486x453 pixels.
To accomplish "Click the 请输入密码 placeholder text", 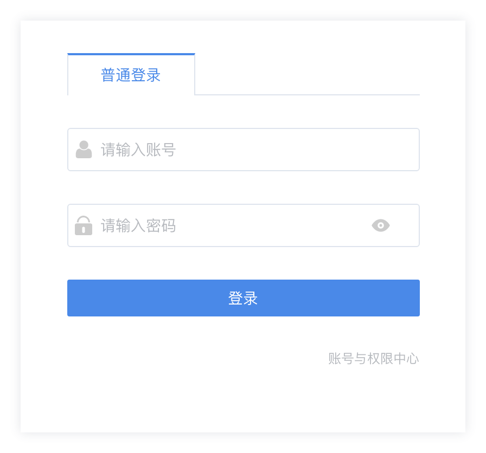I will (x=138, y=225).
